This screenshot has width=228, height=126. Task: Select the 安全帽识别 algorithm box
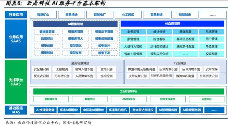41,69
